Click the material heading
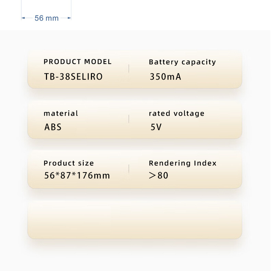This screenshot has height=271, width=271. coord(61,113)
